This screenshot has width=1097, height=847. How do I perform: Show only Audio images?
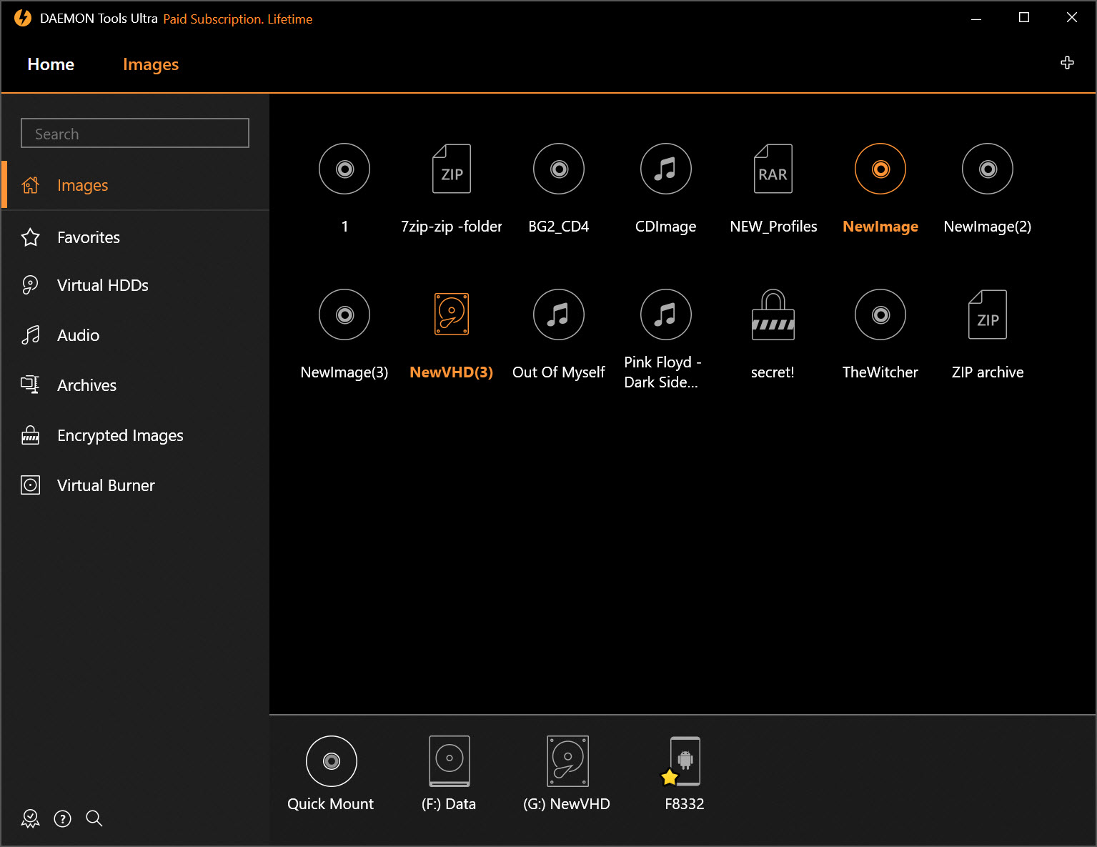coord(77,335)
